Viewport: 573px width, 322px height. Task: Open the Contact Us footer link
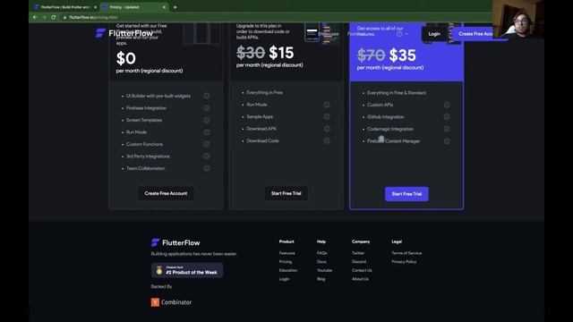(362, 270)
